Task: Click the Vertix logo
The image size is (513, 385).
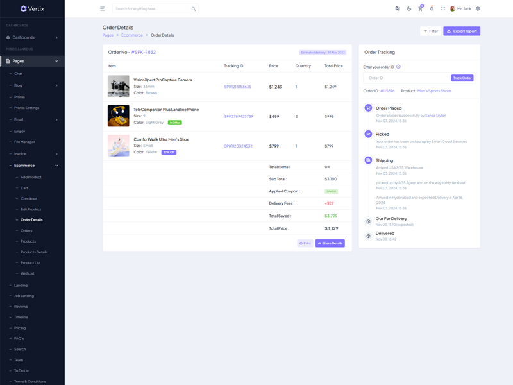Action: [x=32, y=8]
